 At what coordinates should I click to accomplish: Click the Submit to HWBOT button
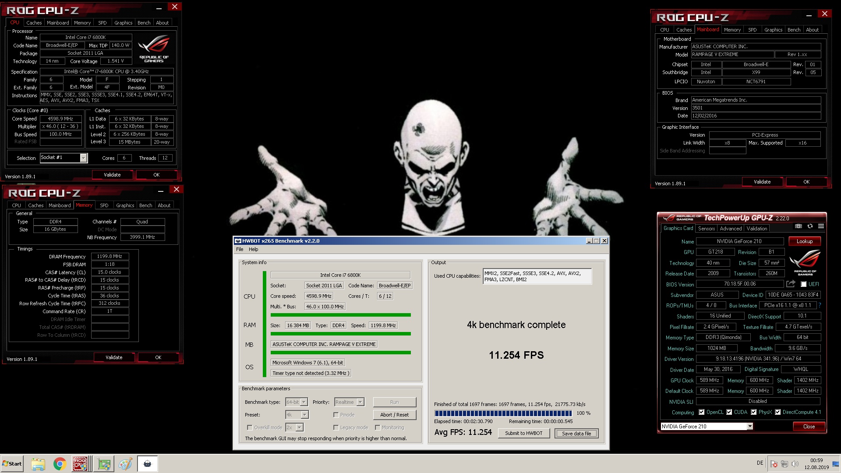pos(523,433)
